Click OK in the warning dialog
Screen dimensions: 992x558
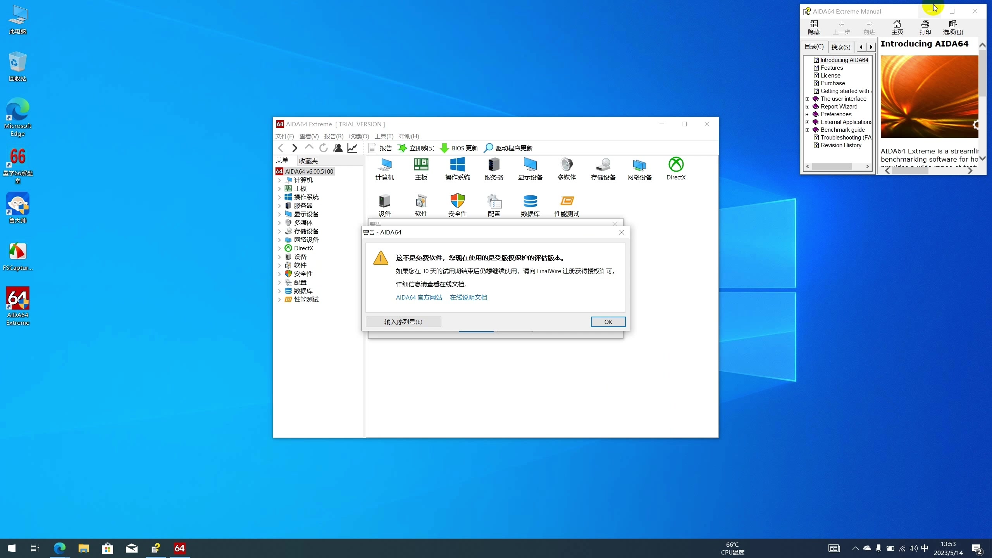coord(608,322)
